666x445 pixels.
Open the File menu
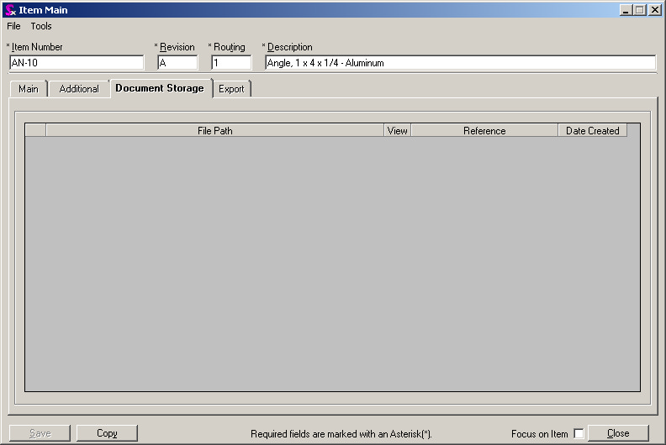pos(13,26)
